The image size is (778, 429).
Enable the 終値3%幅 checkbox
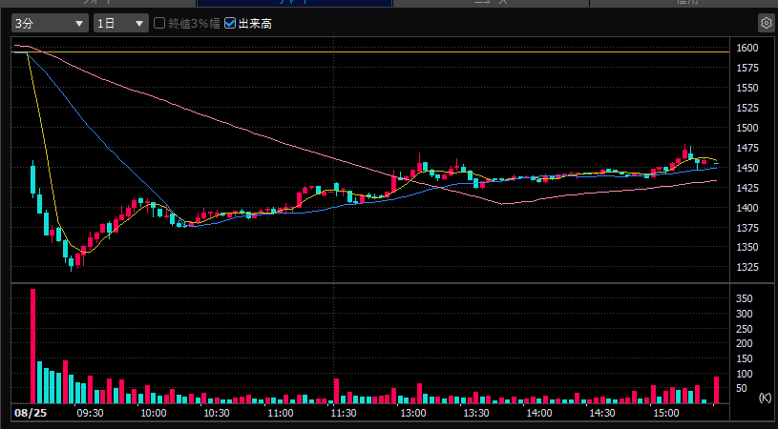pos(159,23)
